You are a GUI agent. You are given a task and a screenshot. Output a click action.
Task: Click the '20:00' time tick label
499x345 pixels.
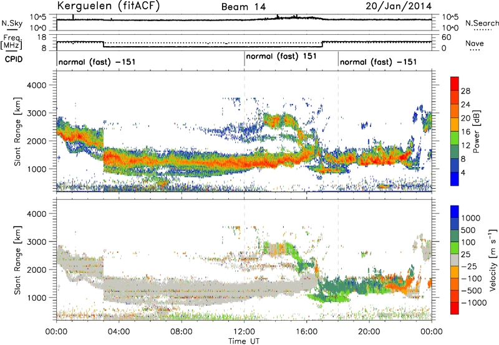coord(369,332)
